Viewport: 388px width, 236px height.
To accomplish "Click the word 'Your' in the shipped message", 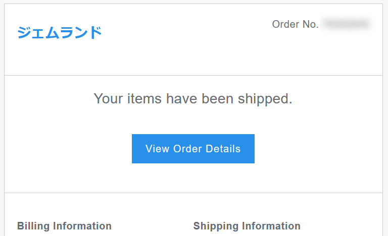I will pyautogui.click(x=108, y=99).
